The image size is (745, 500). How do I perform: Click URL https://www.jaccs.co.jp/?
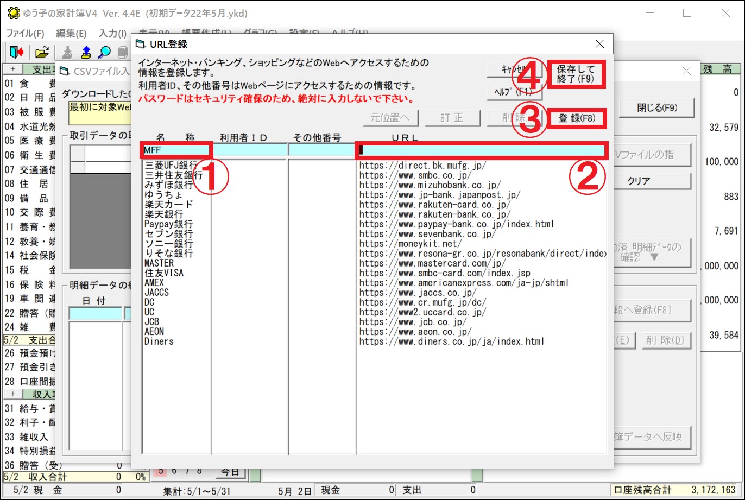pyautogui.click(x=418, y=293)
